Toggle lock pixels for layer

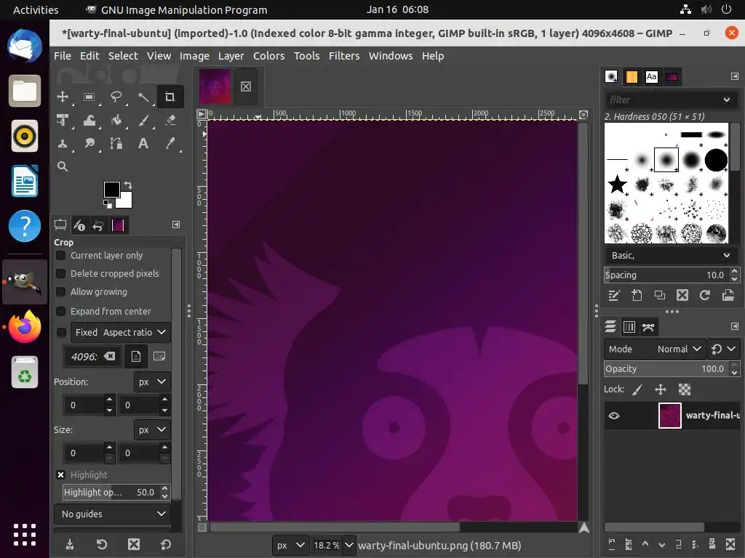pos(637,389)
